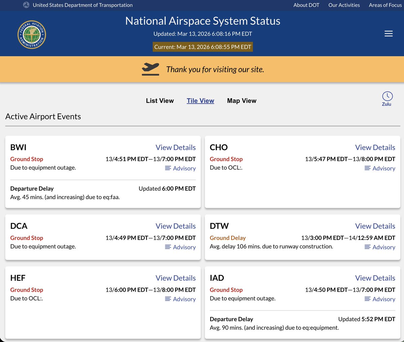Click United States Department of Transportation link
Image resolution: width=404 pixels, height=342 pixels.
coord(83,5)
